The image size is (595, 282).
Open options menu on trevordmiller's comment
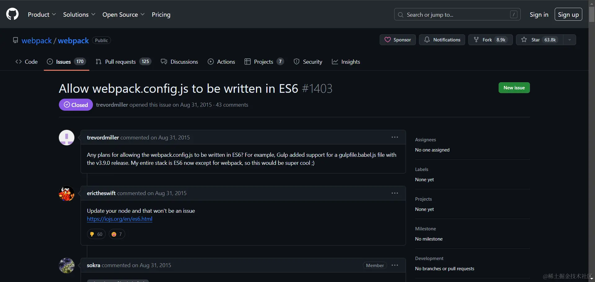coord(395,137)
